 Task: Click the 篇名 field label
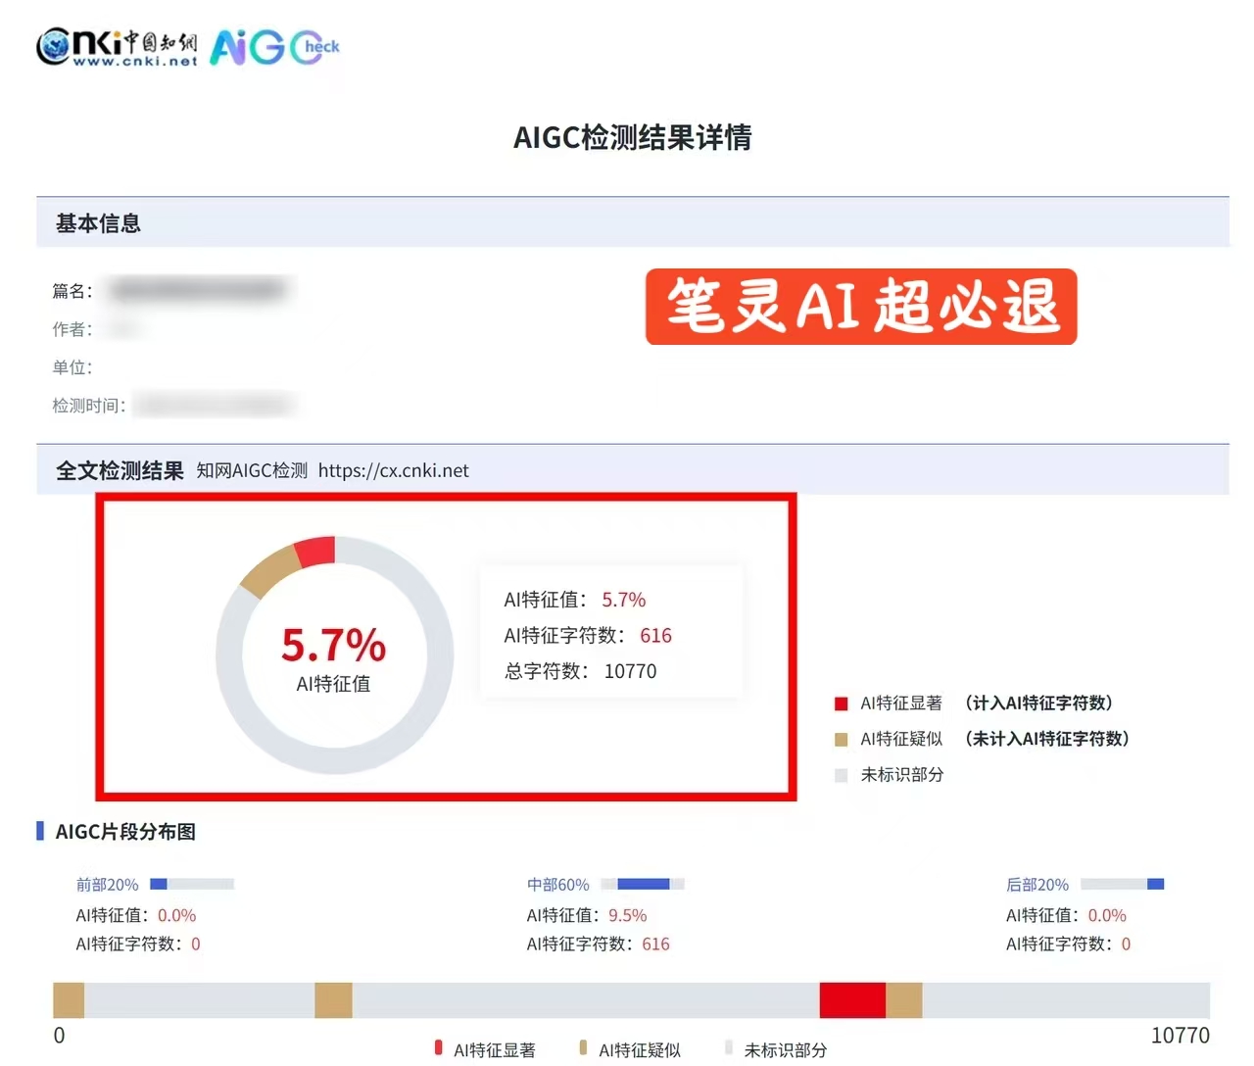click(72, 291)
